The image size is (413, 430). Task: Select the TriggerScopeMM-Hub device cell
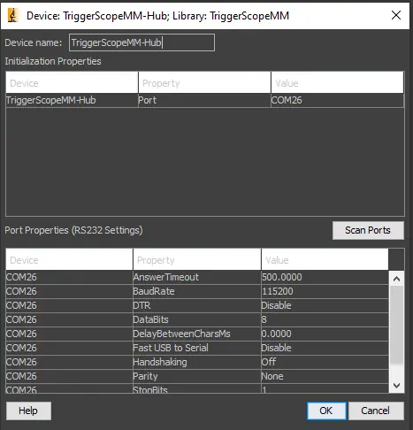point(72,100)
